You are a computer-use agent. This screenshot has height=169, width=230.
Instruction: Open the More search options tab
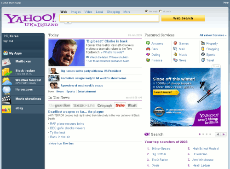pyautogui.click(x=126, y=12)
